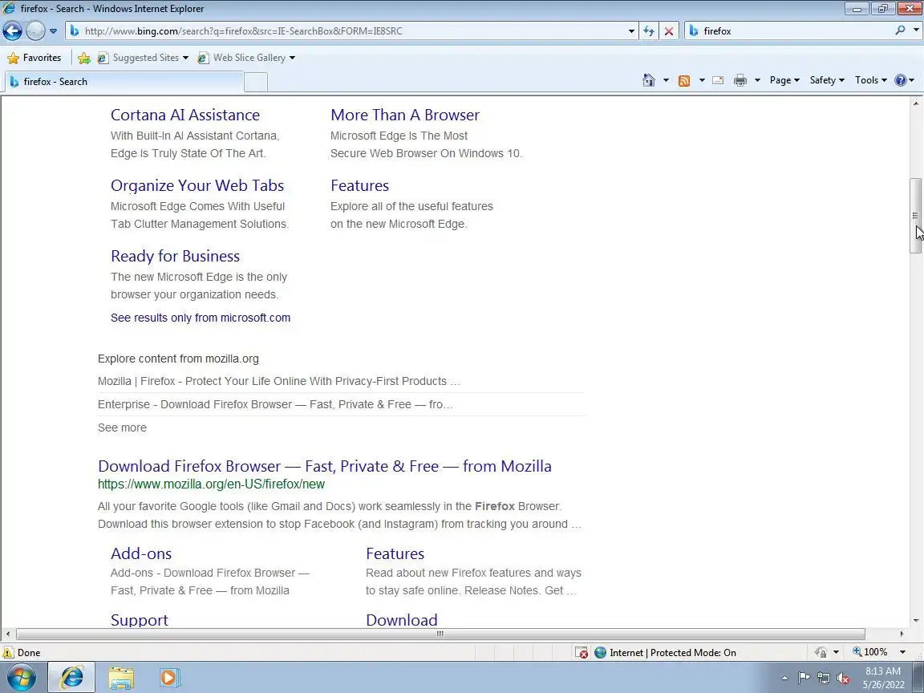
Task: Click the Back navigation arrow
Action: tap(12, 30)
